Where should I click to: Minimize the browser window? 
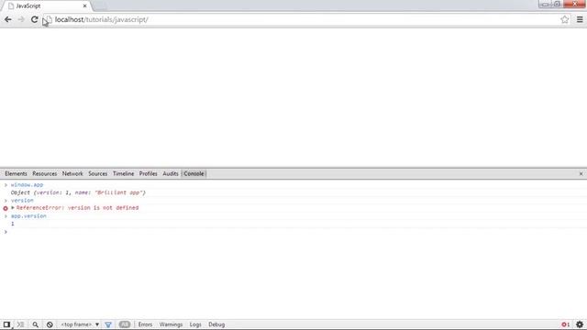point(545,4)
